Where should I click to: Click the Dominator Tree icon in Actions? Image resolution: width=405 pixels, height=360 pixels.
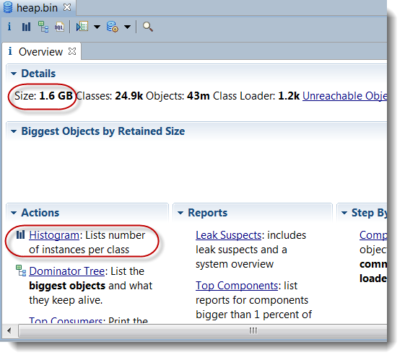point(21,271)
